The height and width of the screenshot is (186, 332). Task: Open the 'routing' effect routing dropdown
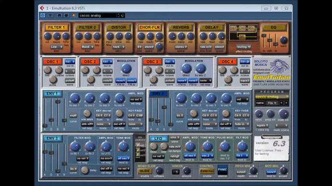(243, 47)
